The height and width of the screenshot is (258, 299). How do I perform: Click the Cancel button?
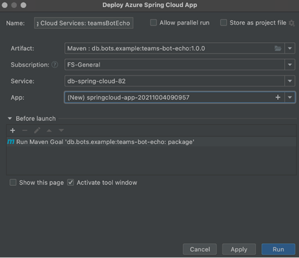pos(200,249)
